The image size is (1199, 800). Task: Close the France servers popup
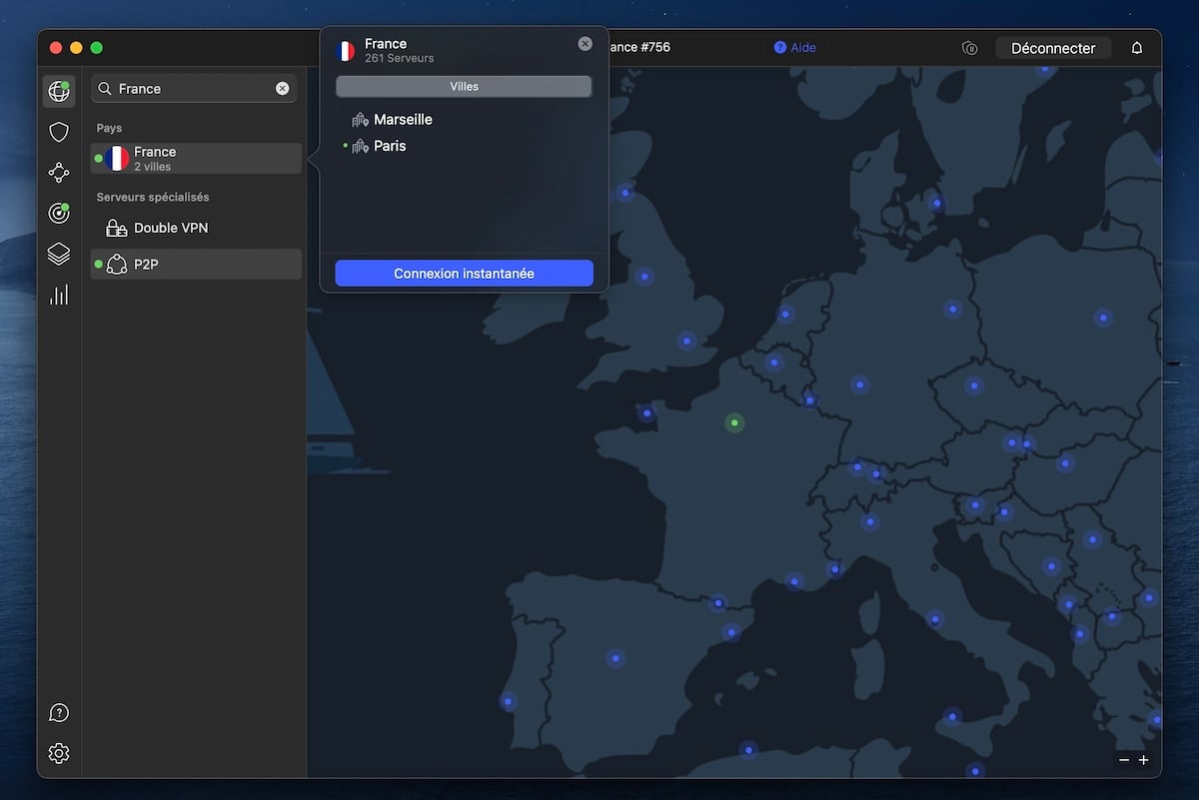[x=586, y=44]
